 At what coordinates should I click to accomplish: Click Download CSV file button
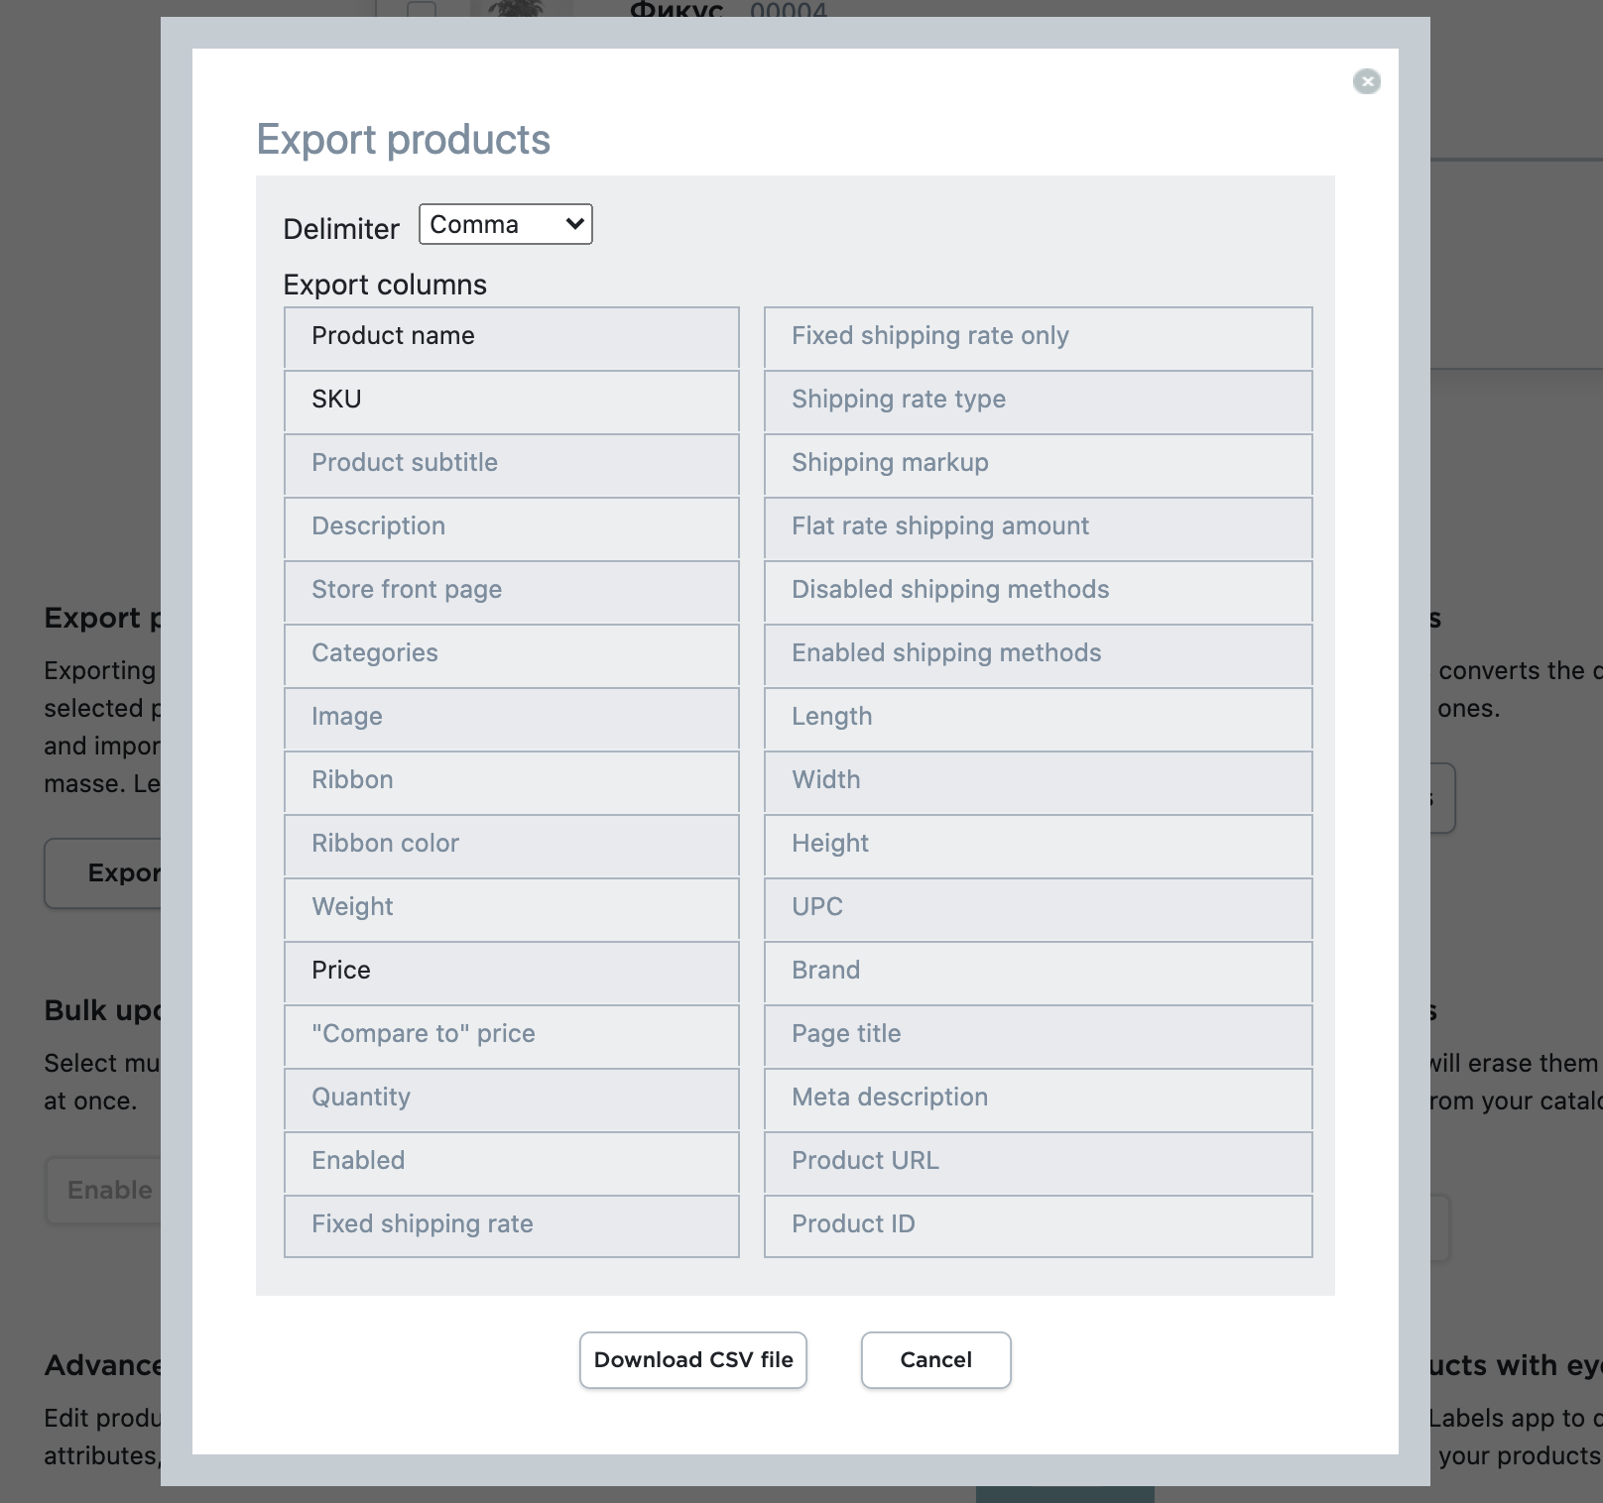(692, 1359)
